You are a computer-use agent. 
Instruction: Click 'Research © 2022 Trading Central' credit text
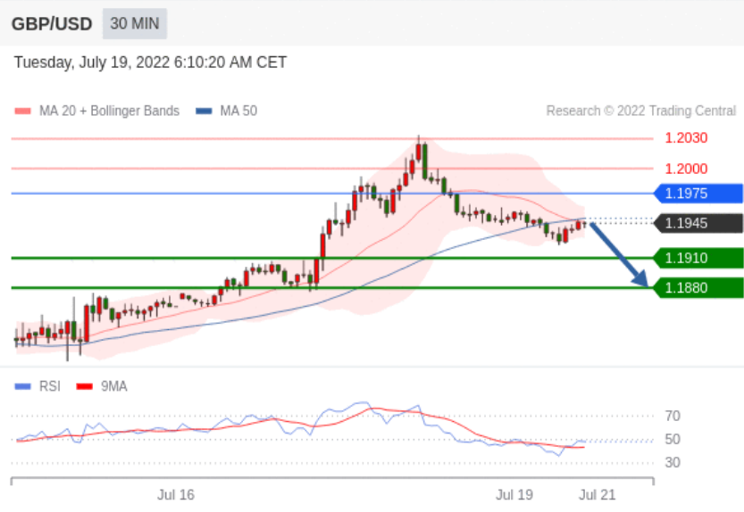coord(641,111)
